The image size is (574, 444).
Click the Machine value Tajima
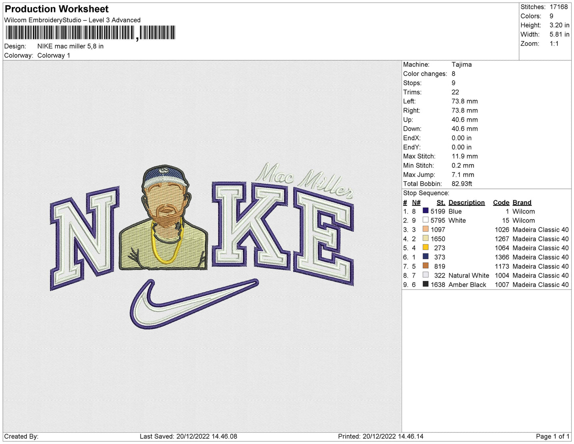(x=462, y=64)
